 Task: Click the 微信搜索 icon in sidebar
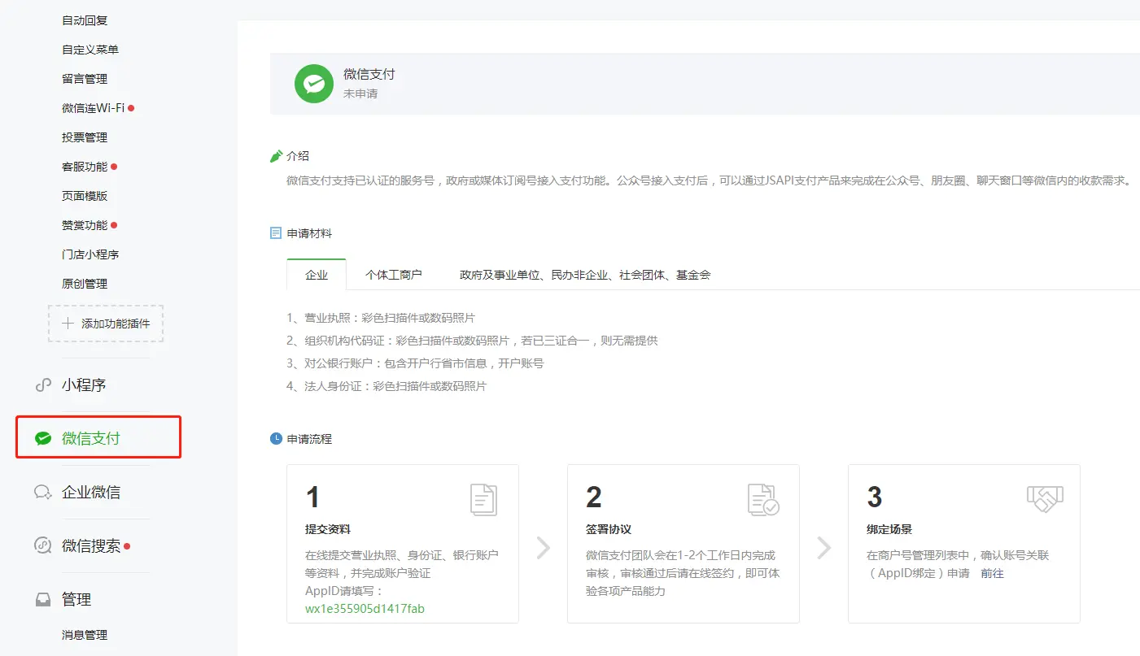43,545
